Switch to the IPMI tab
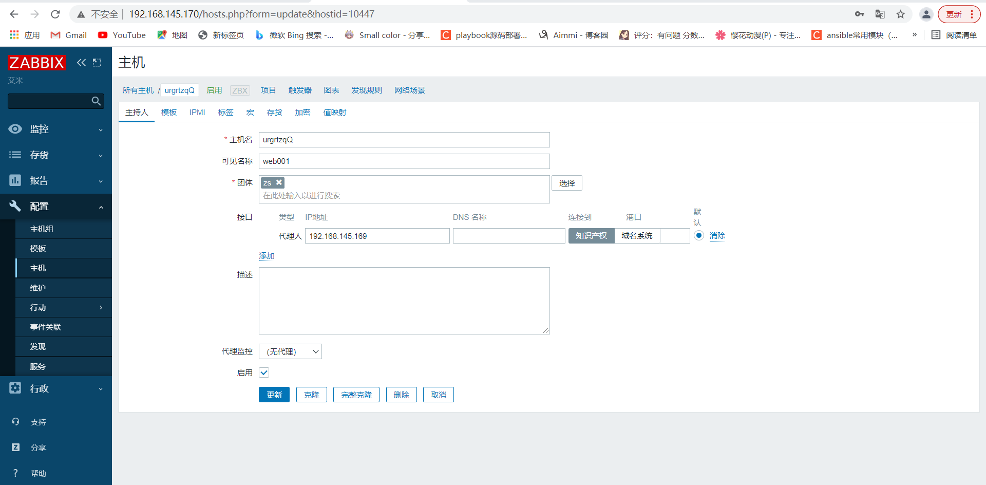 [x=197, y=113]
